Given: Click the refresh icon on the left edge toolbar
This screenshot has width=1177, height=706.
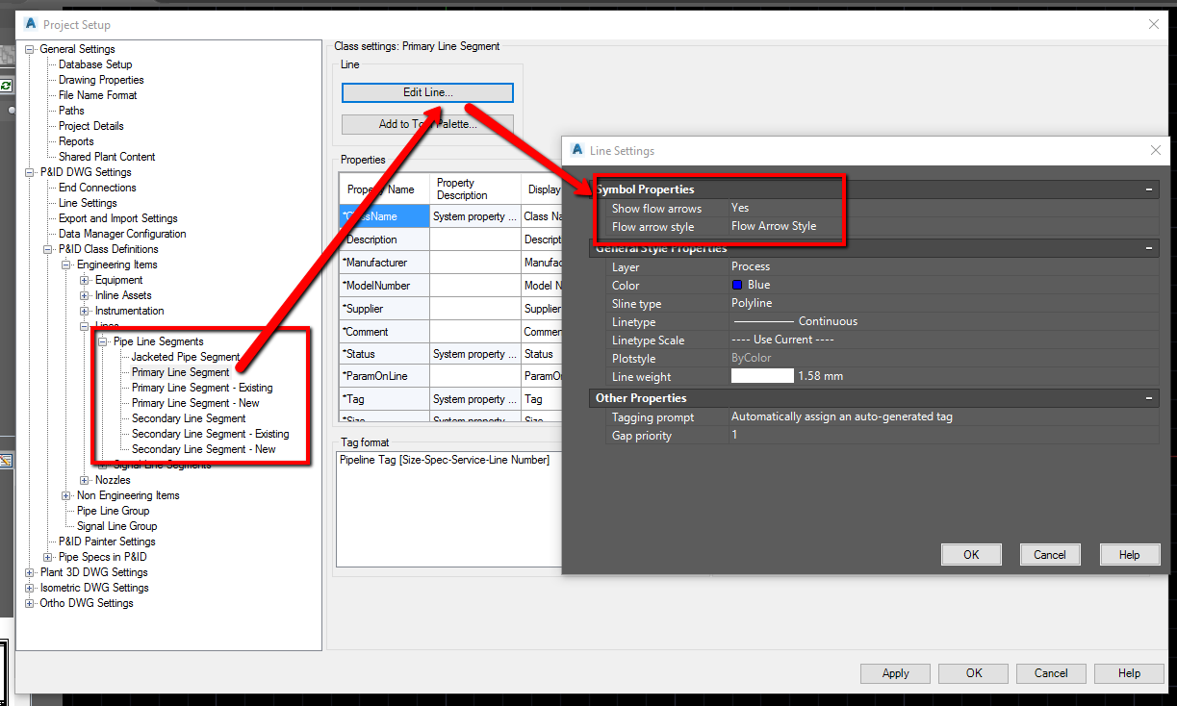Looking at the screenshot, I should point(9,86).
